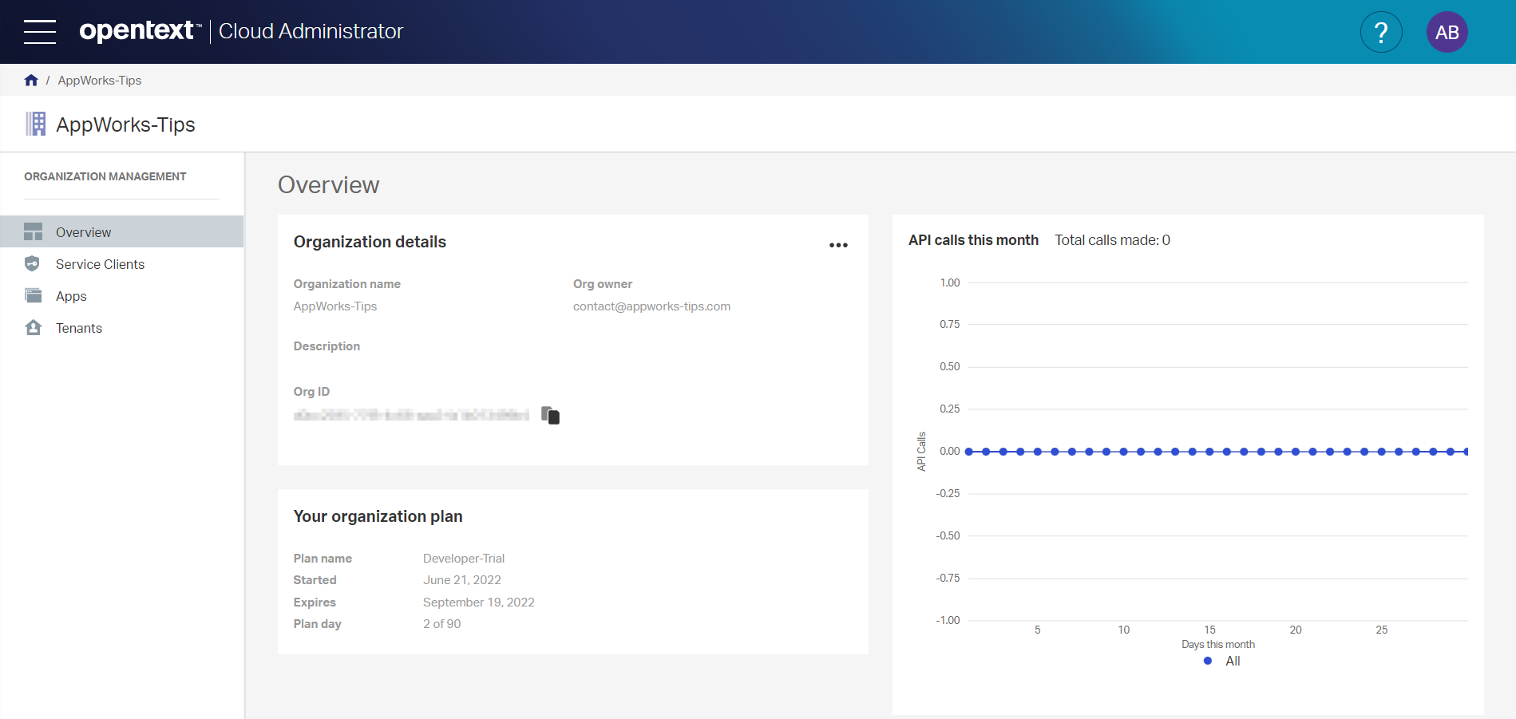Click the organization building icon by the title
1516x719 pixels.
[35, 124]
